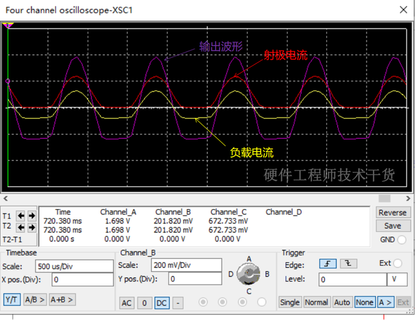Set channel coupling to DC

tap(161, 302)
